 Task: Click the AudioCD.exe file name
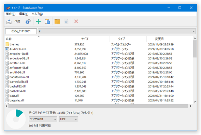tap(18, 49)
